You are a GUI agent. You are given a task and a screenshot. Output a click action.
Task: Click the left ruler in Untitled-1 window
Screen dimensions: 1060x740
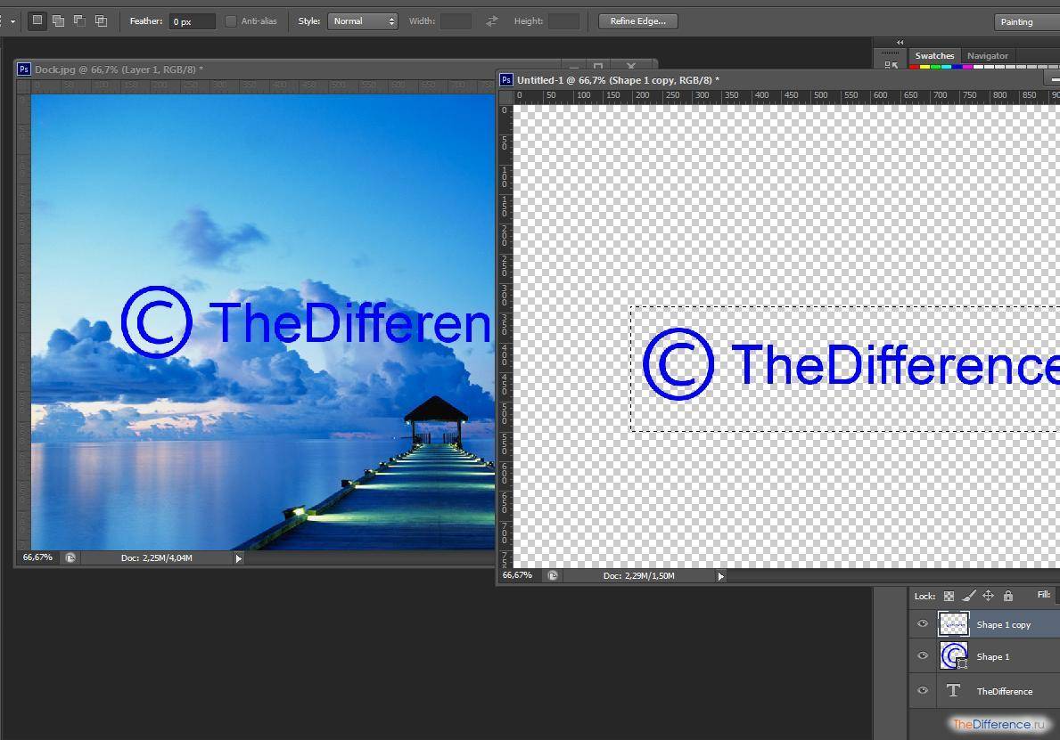click(x=505, y=336)
